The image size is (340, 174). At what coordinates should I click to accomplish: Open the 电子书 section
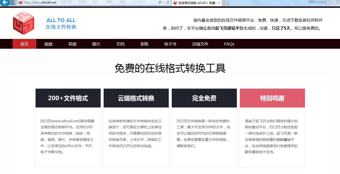pyautogui.click(x=170, y=44)
